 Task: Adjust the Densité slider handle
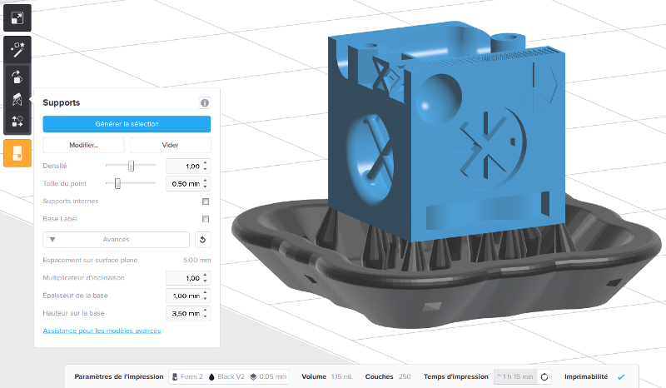coord(132,166)
